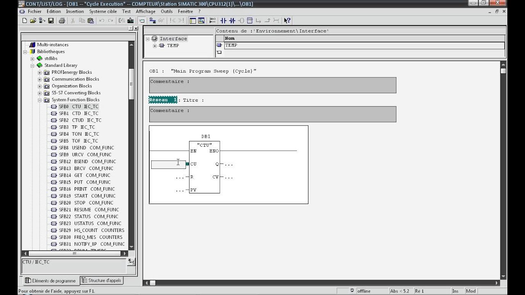
Task: Click the Réseau 1 Commentaire box
Action: pyautogui.click(x=273, y=114)
